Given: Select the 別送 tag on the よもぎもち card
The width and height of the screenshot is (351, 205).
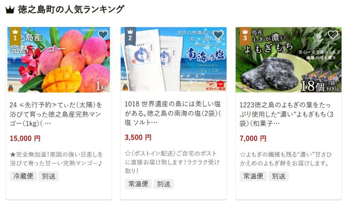Looking at the screenshot, I should [x=278, y=176].
